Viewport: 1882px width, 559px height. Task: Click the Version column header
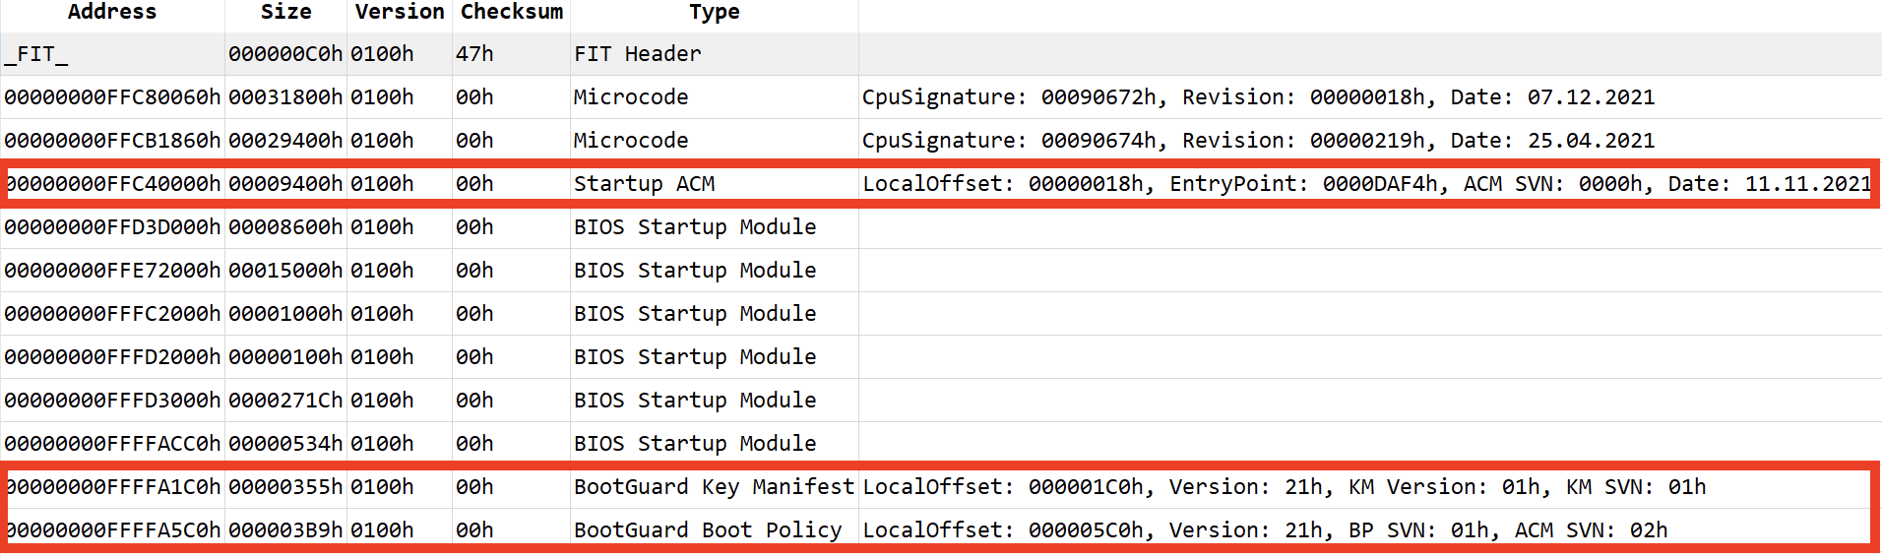(x=399, y=12)
